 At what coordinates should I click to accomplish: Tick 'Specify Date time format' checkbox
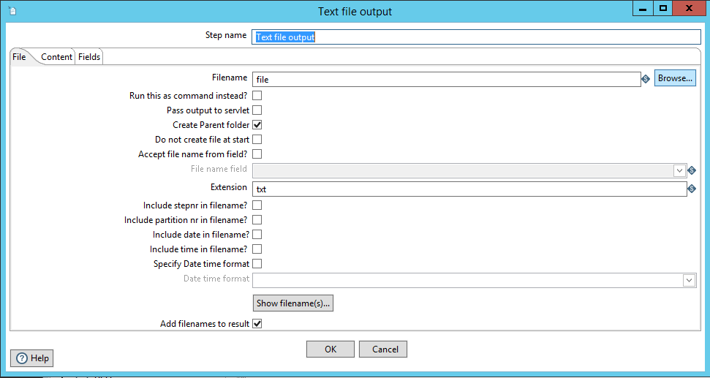(257, 264)
